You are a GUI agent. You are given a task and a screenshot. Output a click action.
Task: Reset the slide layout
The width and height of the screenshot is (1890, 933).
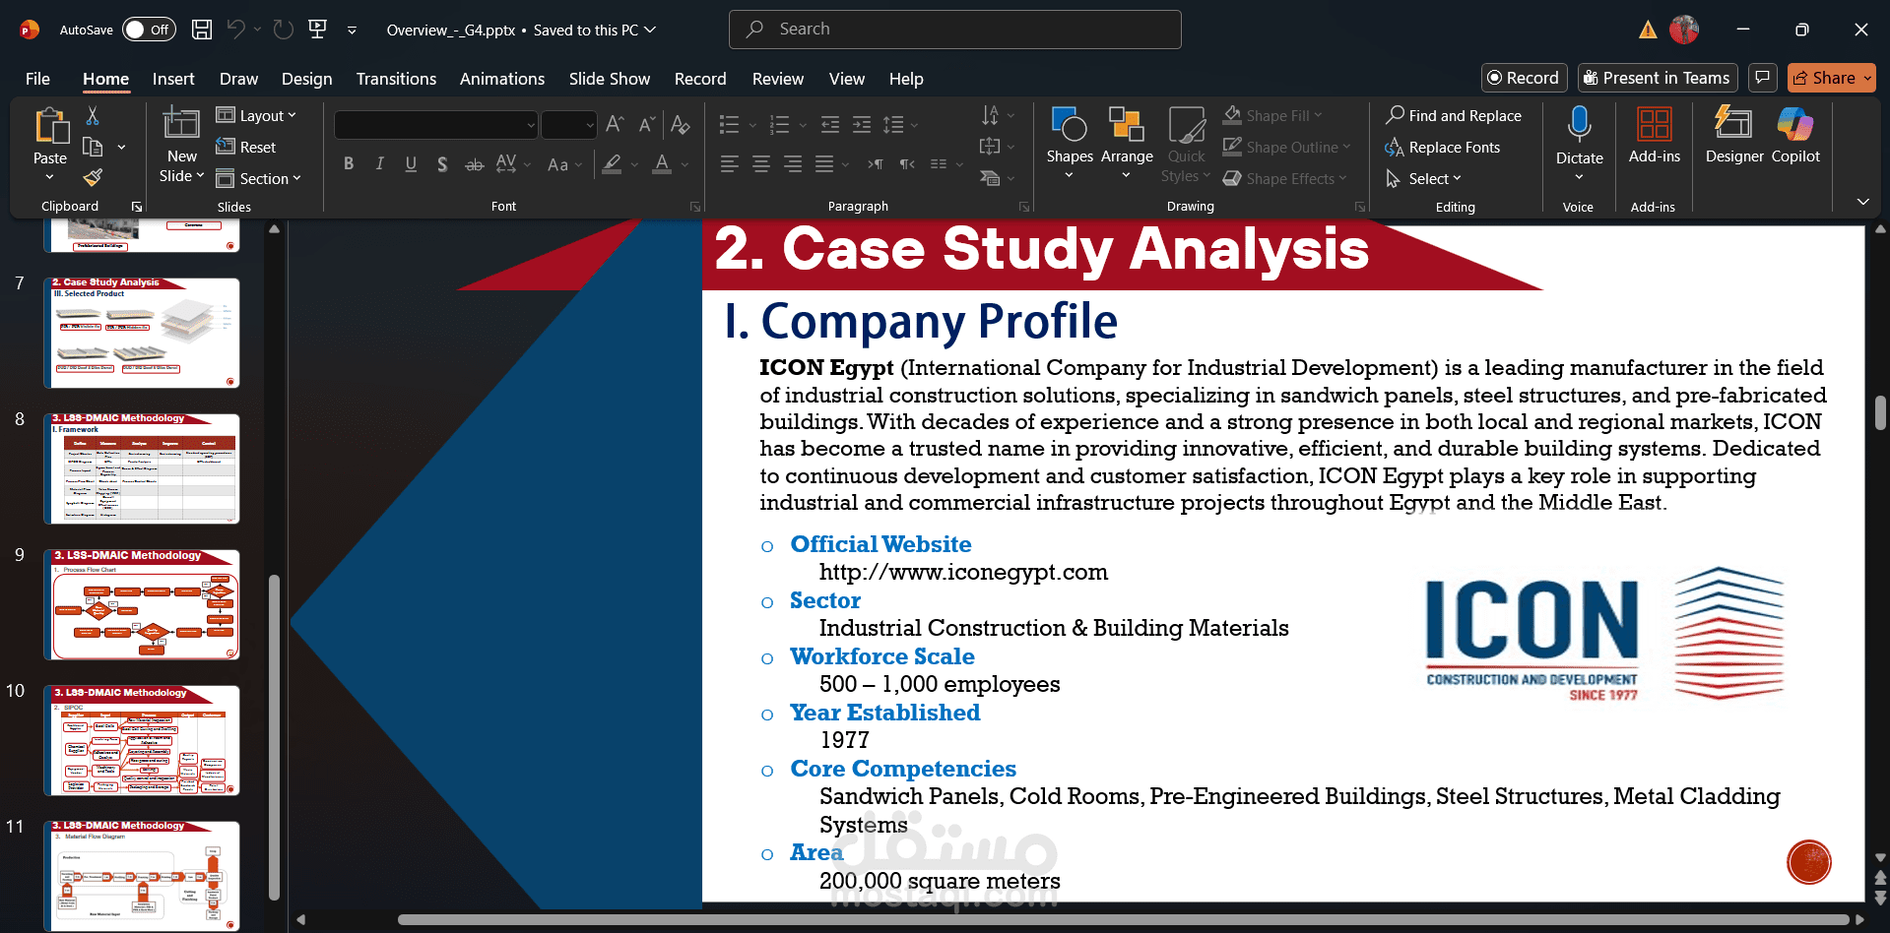246,147
